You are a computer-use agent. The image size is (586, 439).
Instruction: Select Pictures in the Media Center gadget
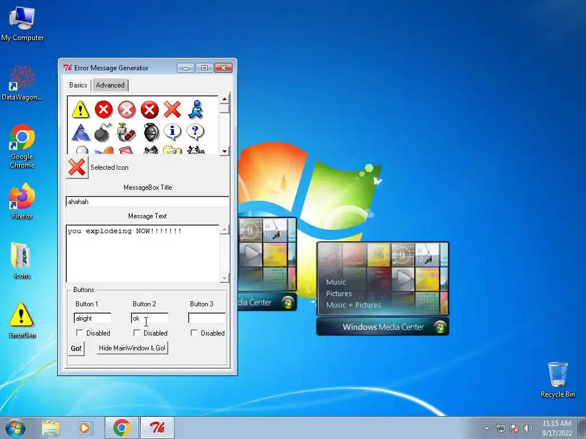[339, 293]
